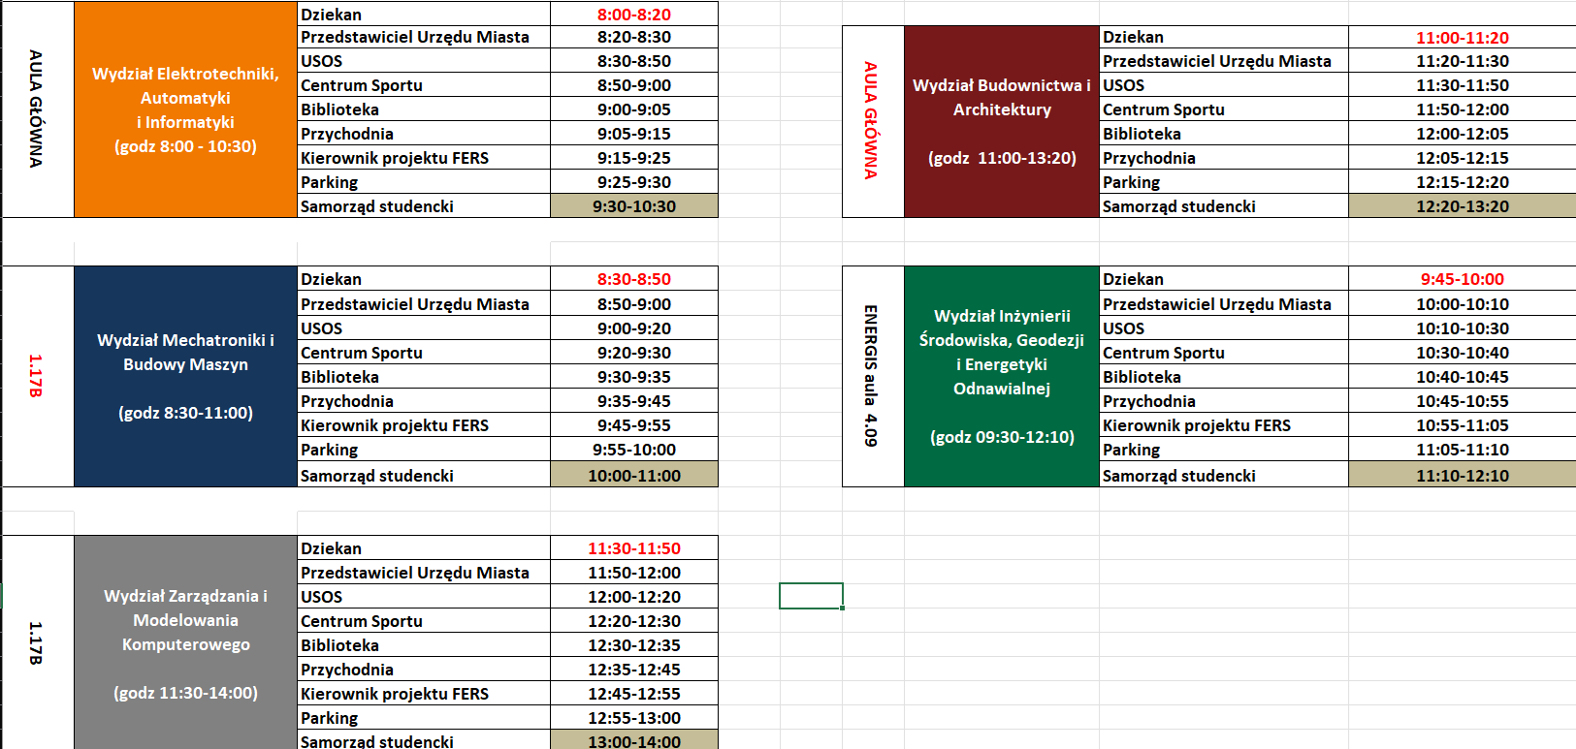Click the 8:50-9:00 time in the 1.17B morning table
The image size is (1576, 749).
click(x=634, y=304)
